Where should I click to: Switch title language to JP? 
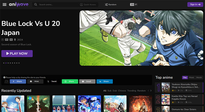tap(136, 5)
